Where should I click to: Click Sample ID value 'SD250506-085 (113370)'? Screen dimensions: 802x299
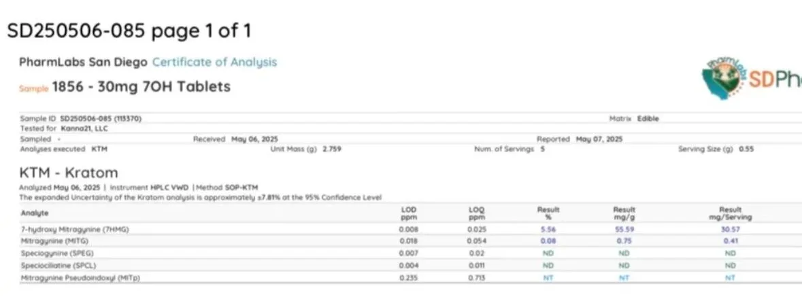tap(101, 118)
